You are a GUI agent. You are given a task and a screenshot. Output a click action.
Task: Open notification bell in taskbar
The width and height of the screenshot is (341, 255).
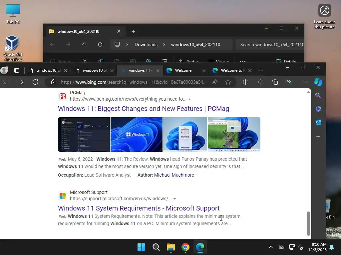pyautogui.click(x=332, y=247)
